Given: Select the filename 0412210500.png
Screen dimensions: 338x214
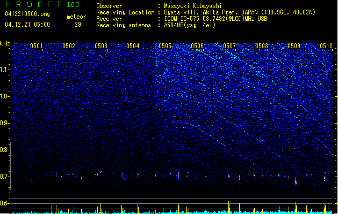Looking at the screenshot, I should 27,14.
